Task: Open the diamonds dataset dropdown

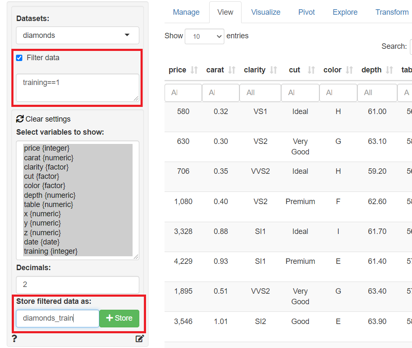Action: [78, 35]
